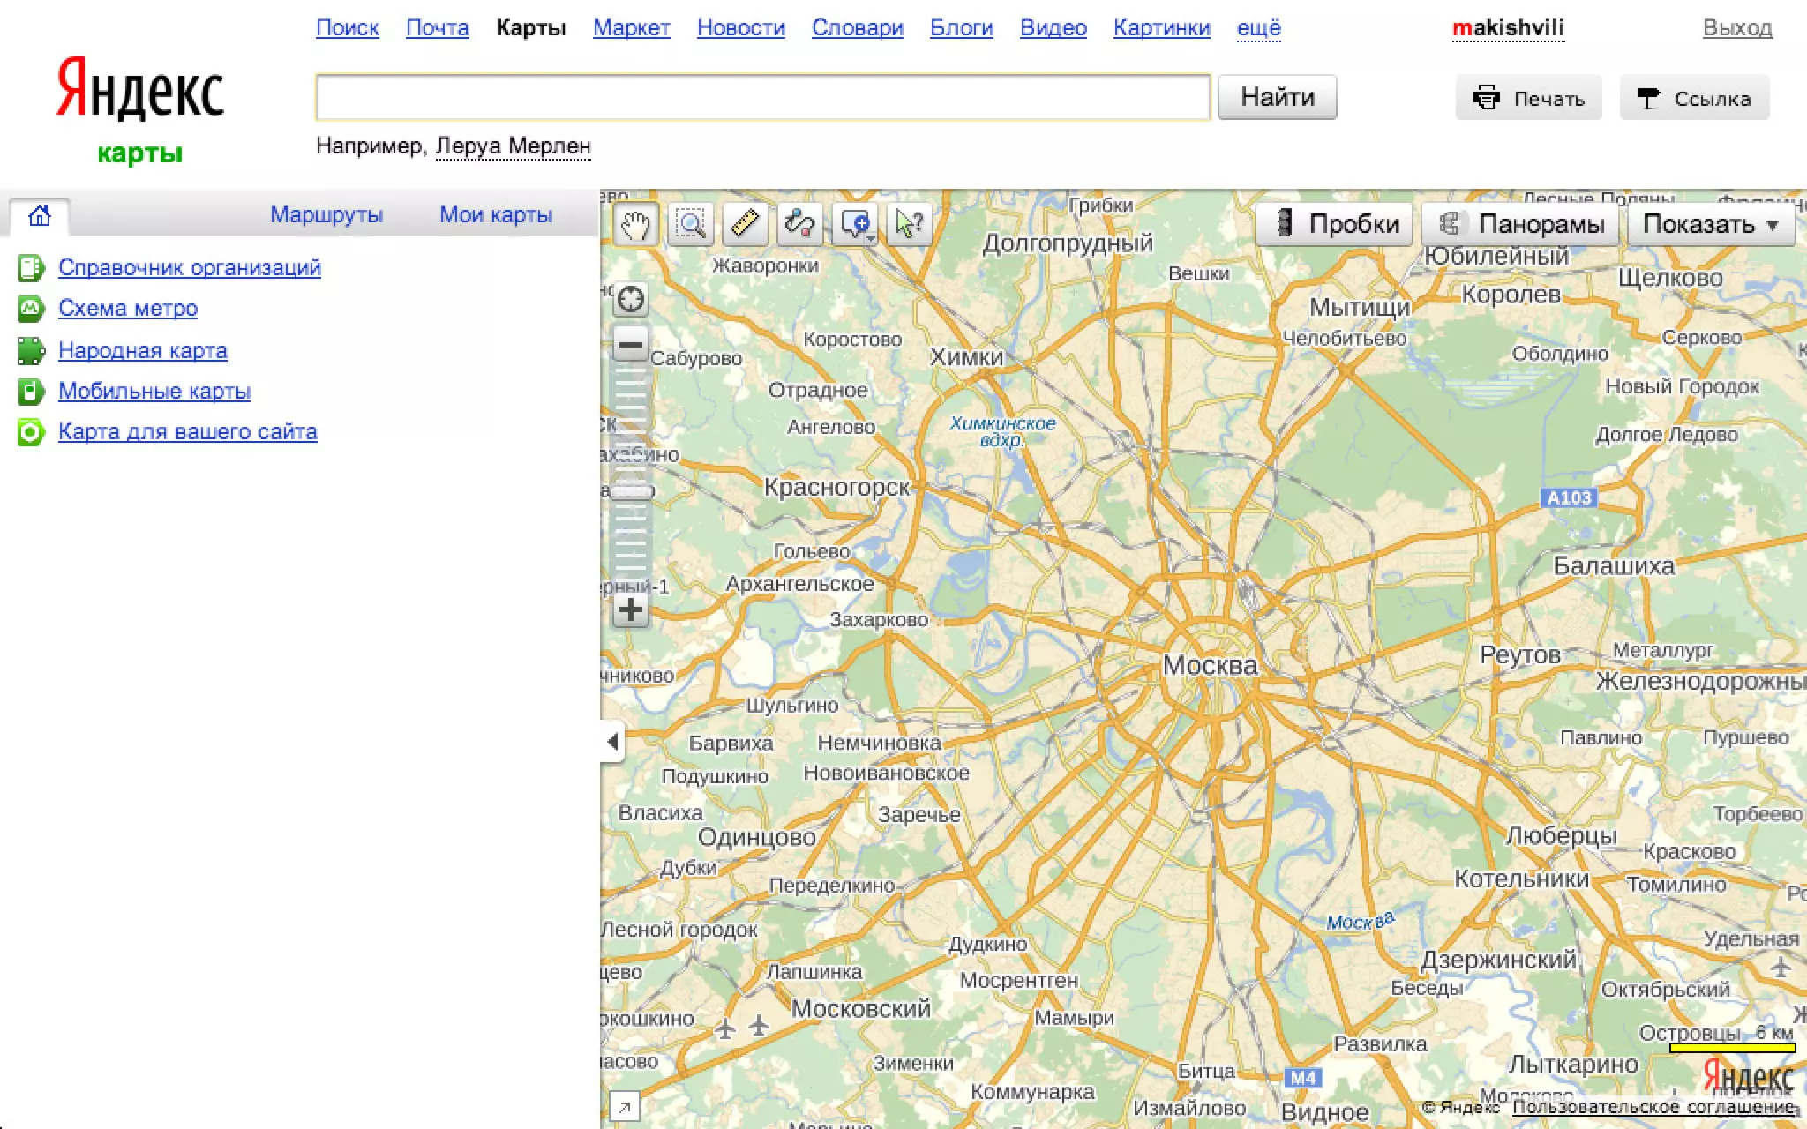Click the zoom level slider handle
The image size is (1807, 1129).
coord(630,491)
